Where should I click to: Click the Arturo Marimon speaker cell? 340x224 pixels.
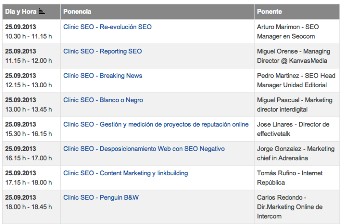[297, 32]
